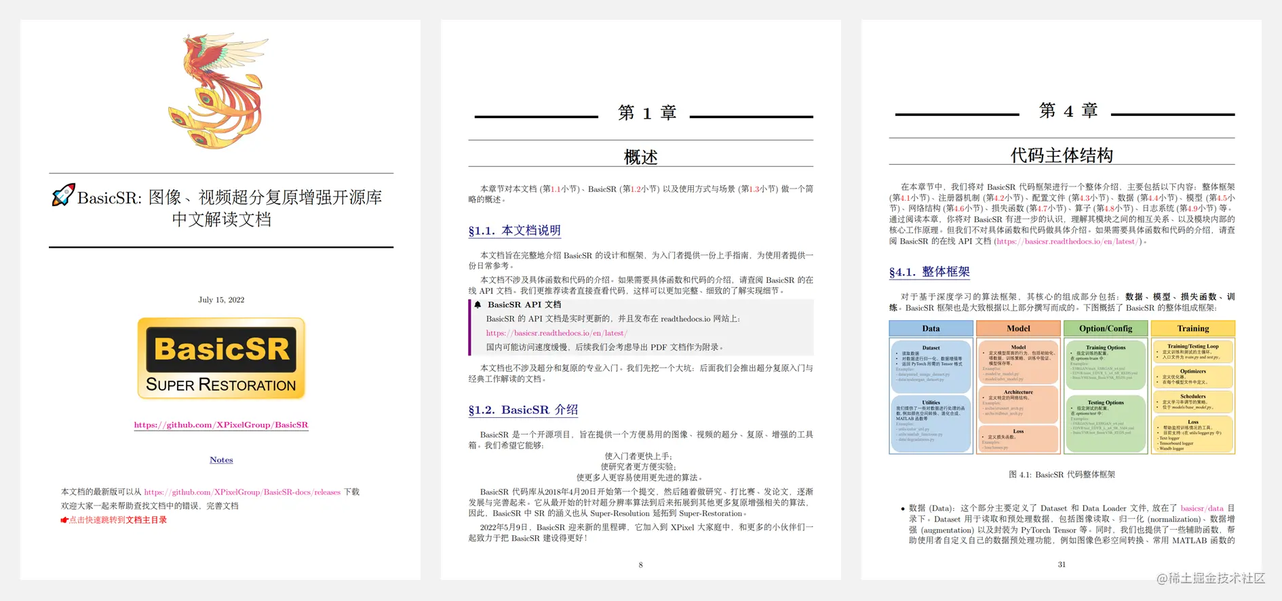Follow the red 1.1 section reference

point(555,189)
